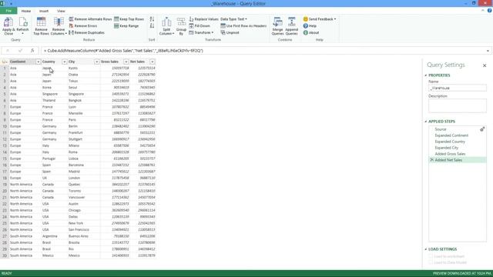This screenshot has width=493, height=277.
Task: Click the Description text box
Action: pos(457,106)
